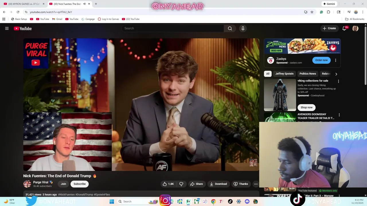Open (22) YouTube bookmark
Viewport: 367px width, 206px height.
(131, 19)
